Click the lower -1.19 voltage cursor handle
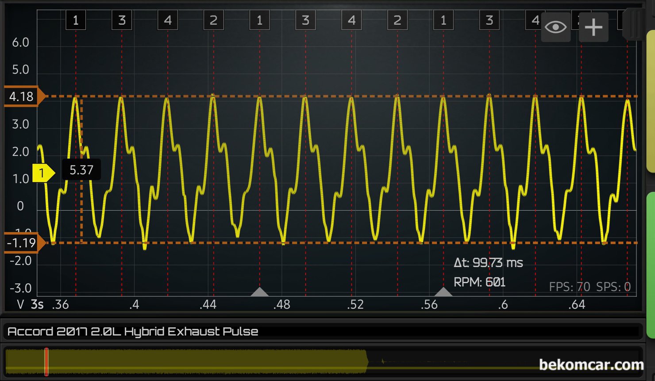This screenshot has width=655, height=381. [x=23, y=243]
